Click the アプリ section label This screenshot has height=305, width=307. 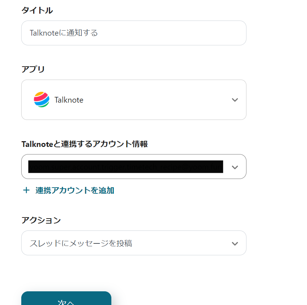(x=33, y=69)
